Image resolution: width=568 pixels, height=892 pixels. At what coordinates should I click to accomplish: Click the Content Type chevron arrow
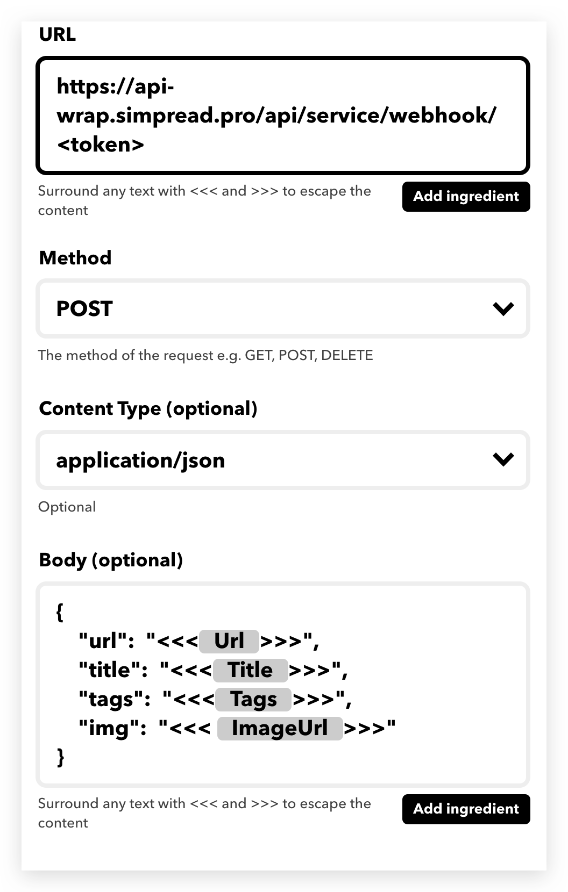[503, 459]
